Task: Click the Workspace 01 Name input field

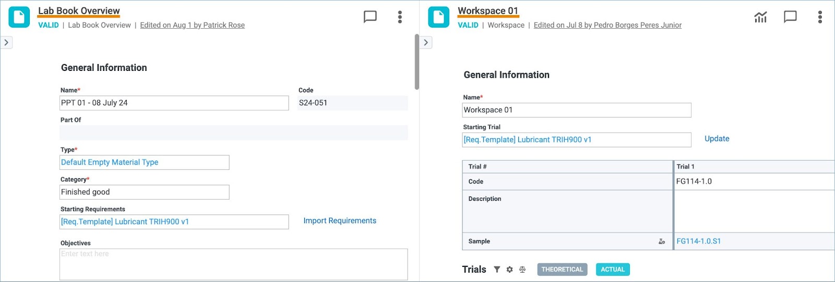Action: (577, 110)
